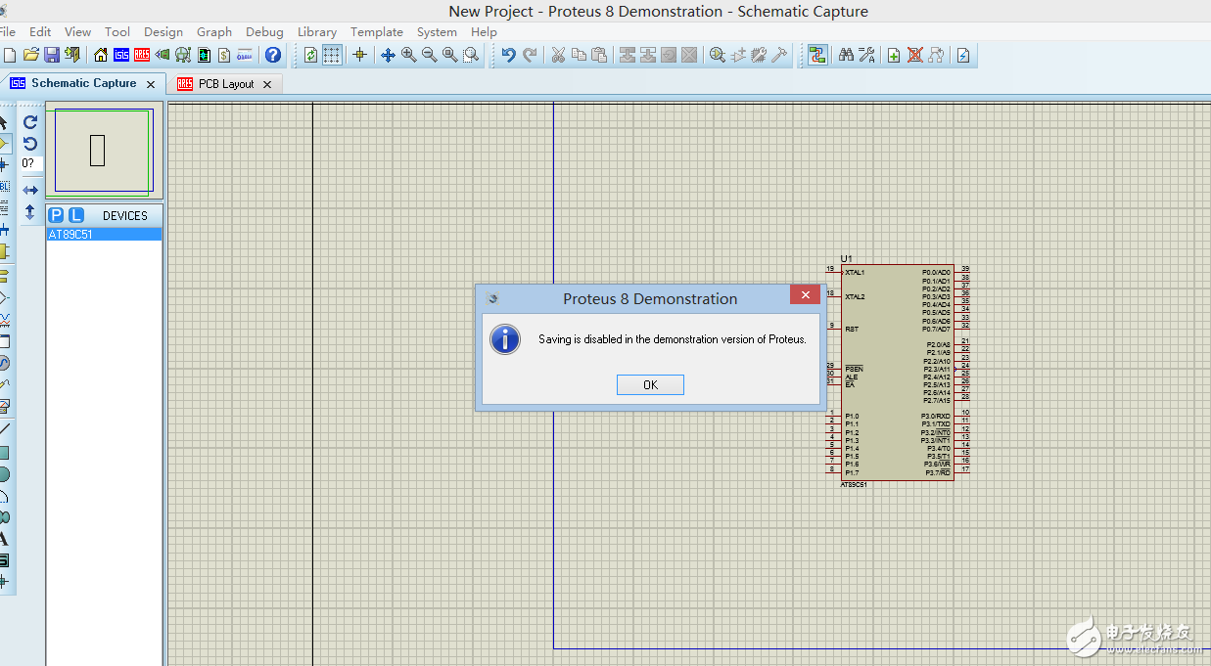Click the rotation angle input field
Screen dimensions: 1211x666
pyautogui.click(x=31, y=163)
